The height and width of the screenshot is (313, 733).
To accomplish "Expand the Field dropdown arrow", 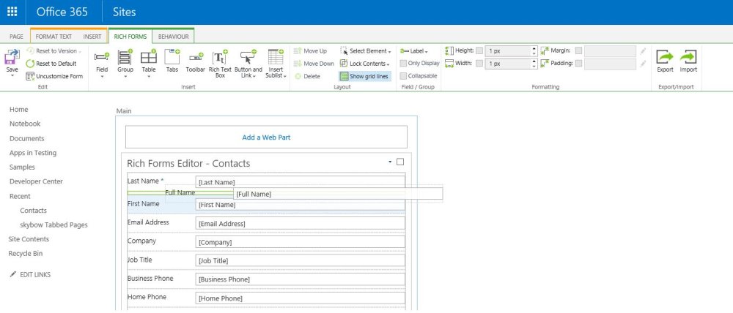I will (x=102, y=76).
